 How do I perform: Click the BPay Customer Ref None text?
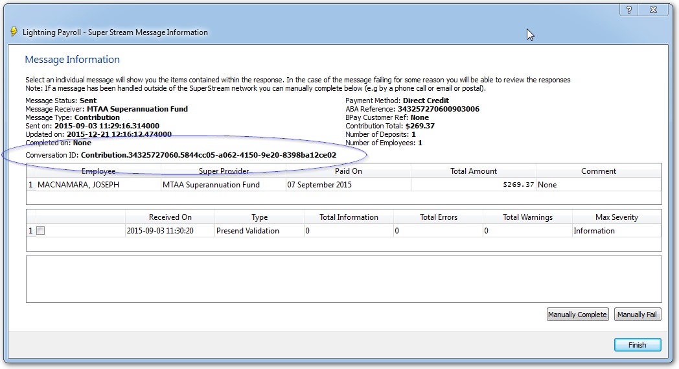click(387, 117)
